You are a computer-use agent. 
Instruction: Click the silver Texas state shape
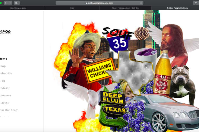132,73
